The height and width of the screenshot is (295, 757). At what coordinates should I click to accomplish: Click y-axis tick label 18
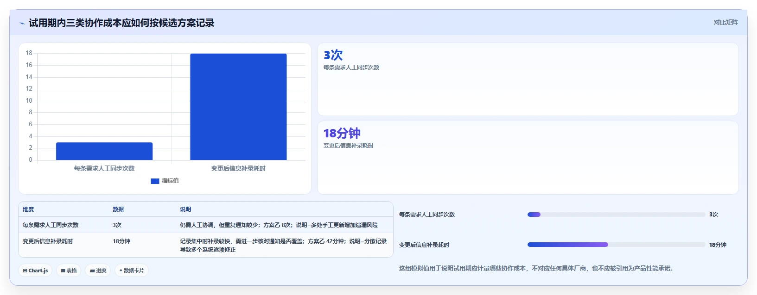[x=29, y=53]
